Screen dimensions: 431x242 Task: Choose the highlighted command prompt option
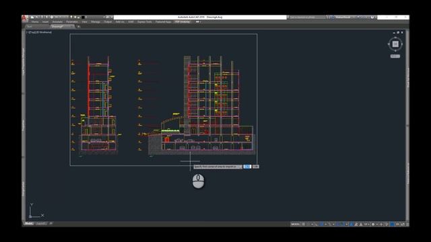coord(247,167)
